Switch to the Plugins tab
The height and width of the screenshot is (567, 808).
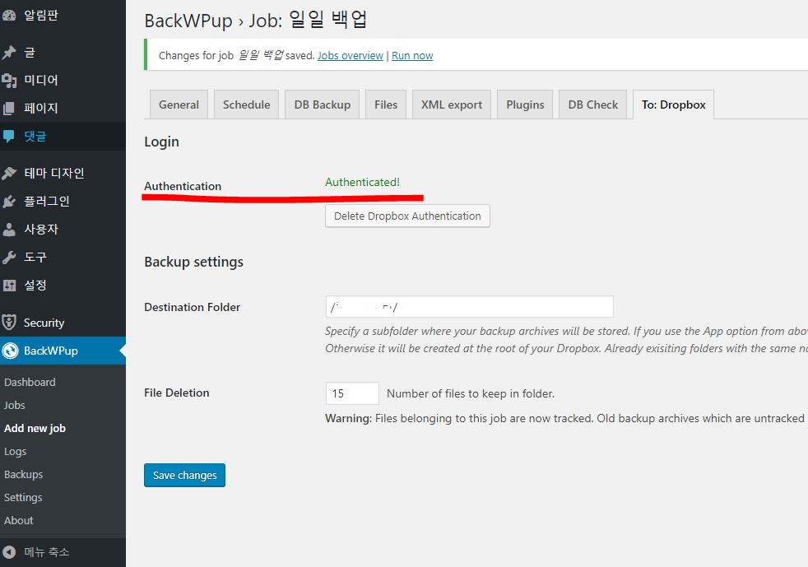pos(525,105)
